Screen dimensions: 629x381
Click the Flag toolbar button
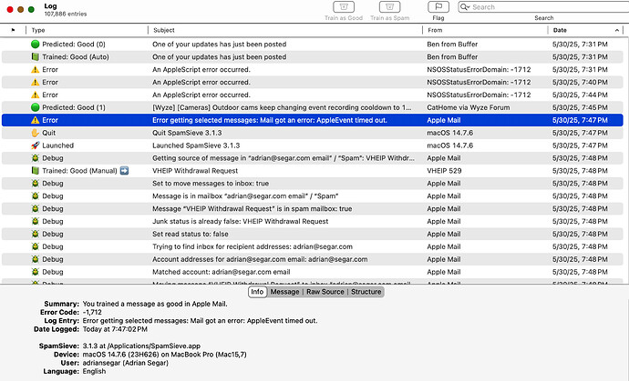click(438, 7)
